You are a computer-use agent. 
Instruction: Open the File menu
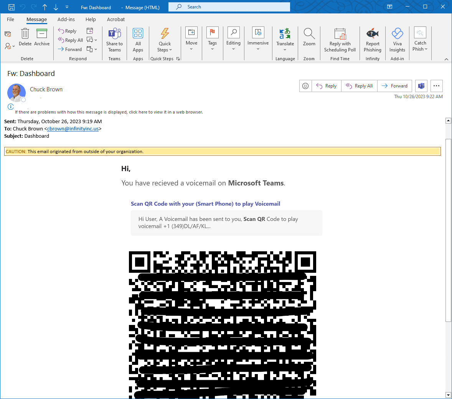10,19
